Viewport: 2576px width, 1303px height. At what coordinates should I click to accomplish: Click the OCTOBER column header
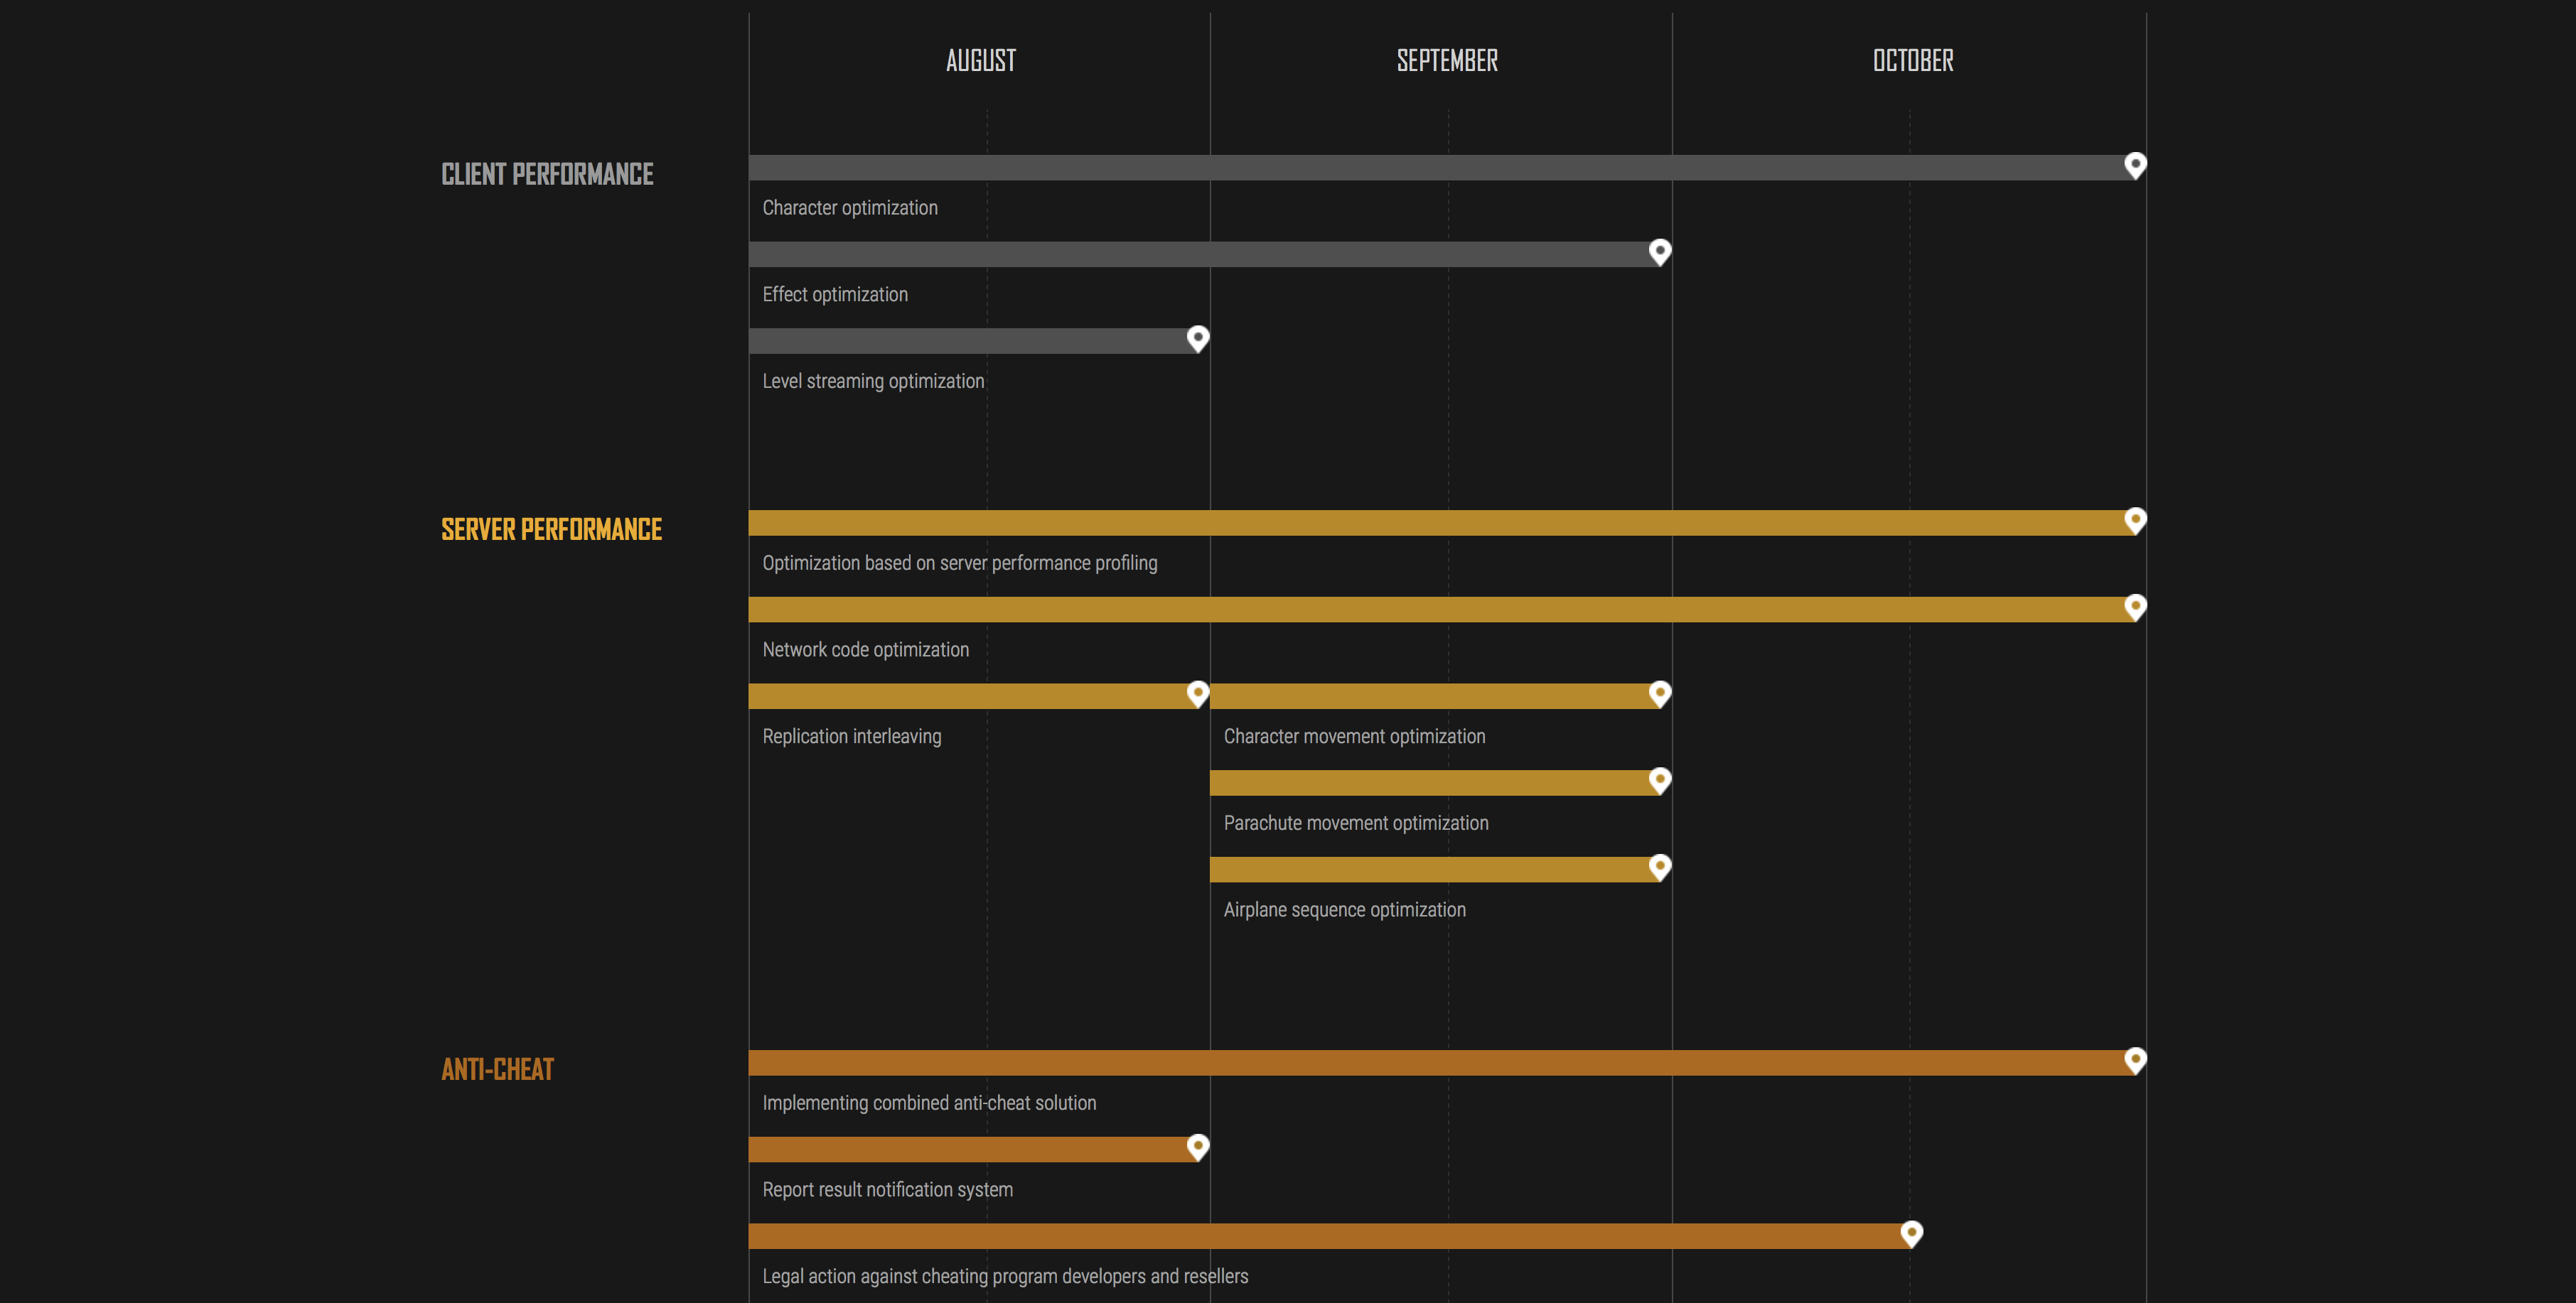click(1913, 61)
